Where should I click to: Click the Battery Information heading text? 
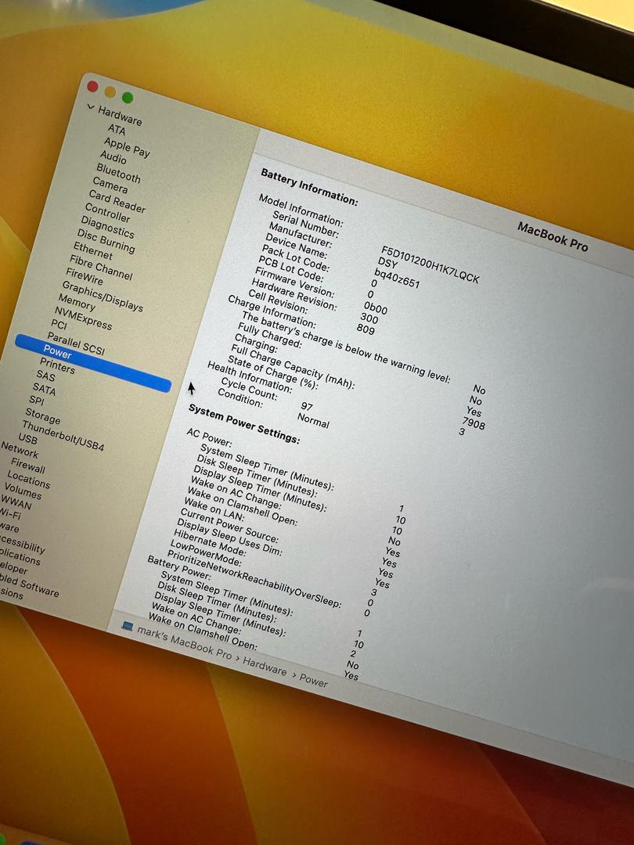click(x=308, y=187)
